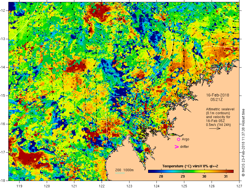Click the dark red end of color bar
This screenshot has height=189, width=245.
coord(231,171)
